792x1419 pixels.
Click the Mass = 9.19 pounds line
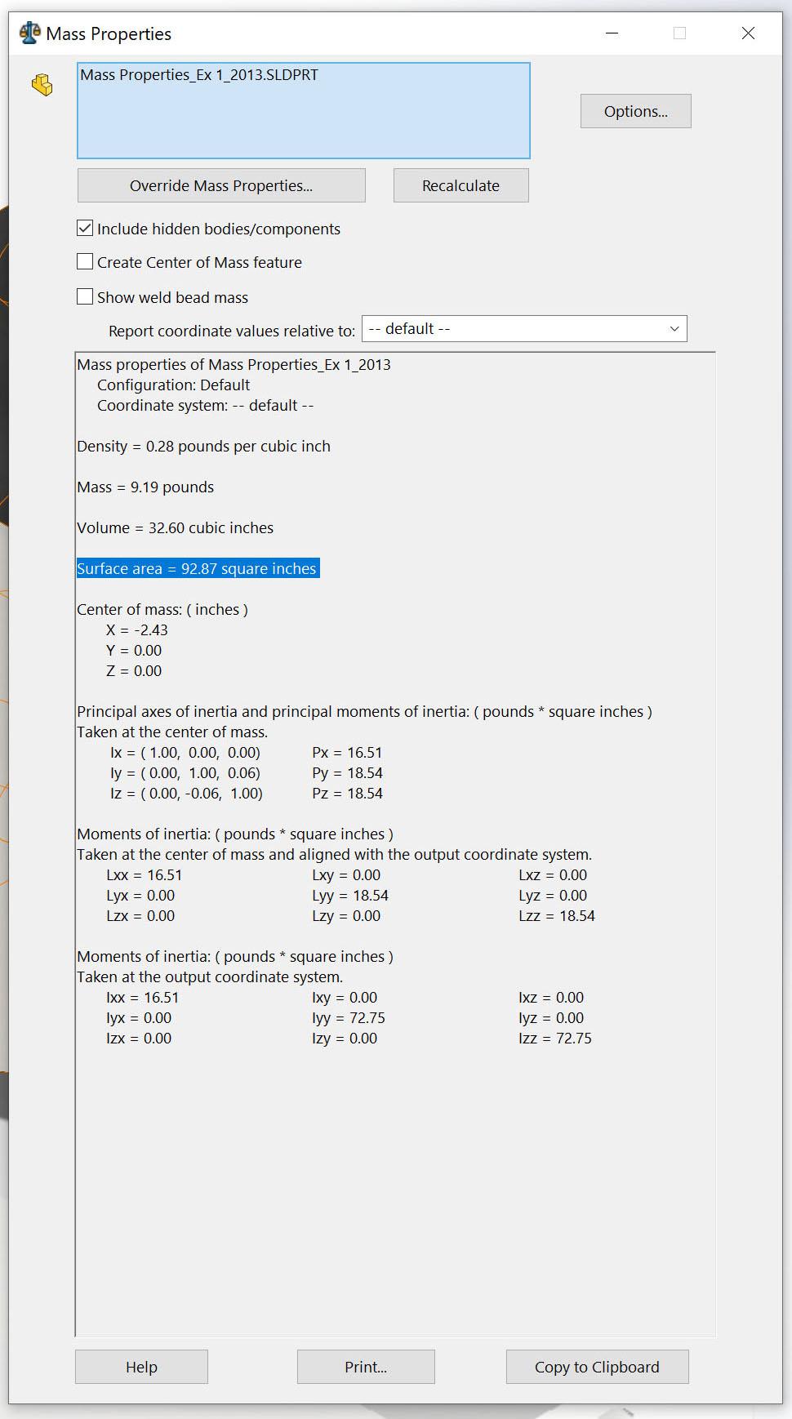coord(145,487)
